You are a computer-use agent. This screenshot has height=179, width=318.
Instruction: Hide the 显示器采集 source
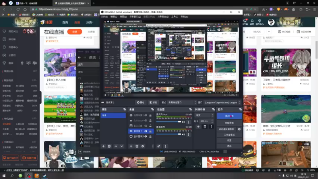(x=145, y=136)
